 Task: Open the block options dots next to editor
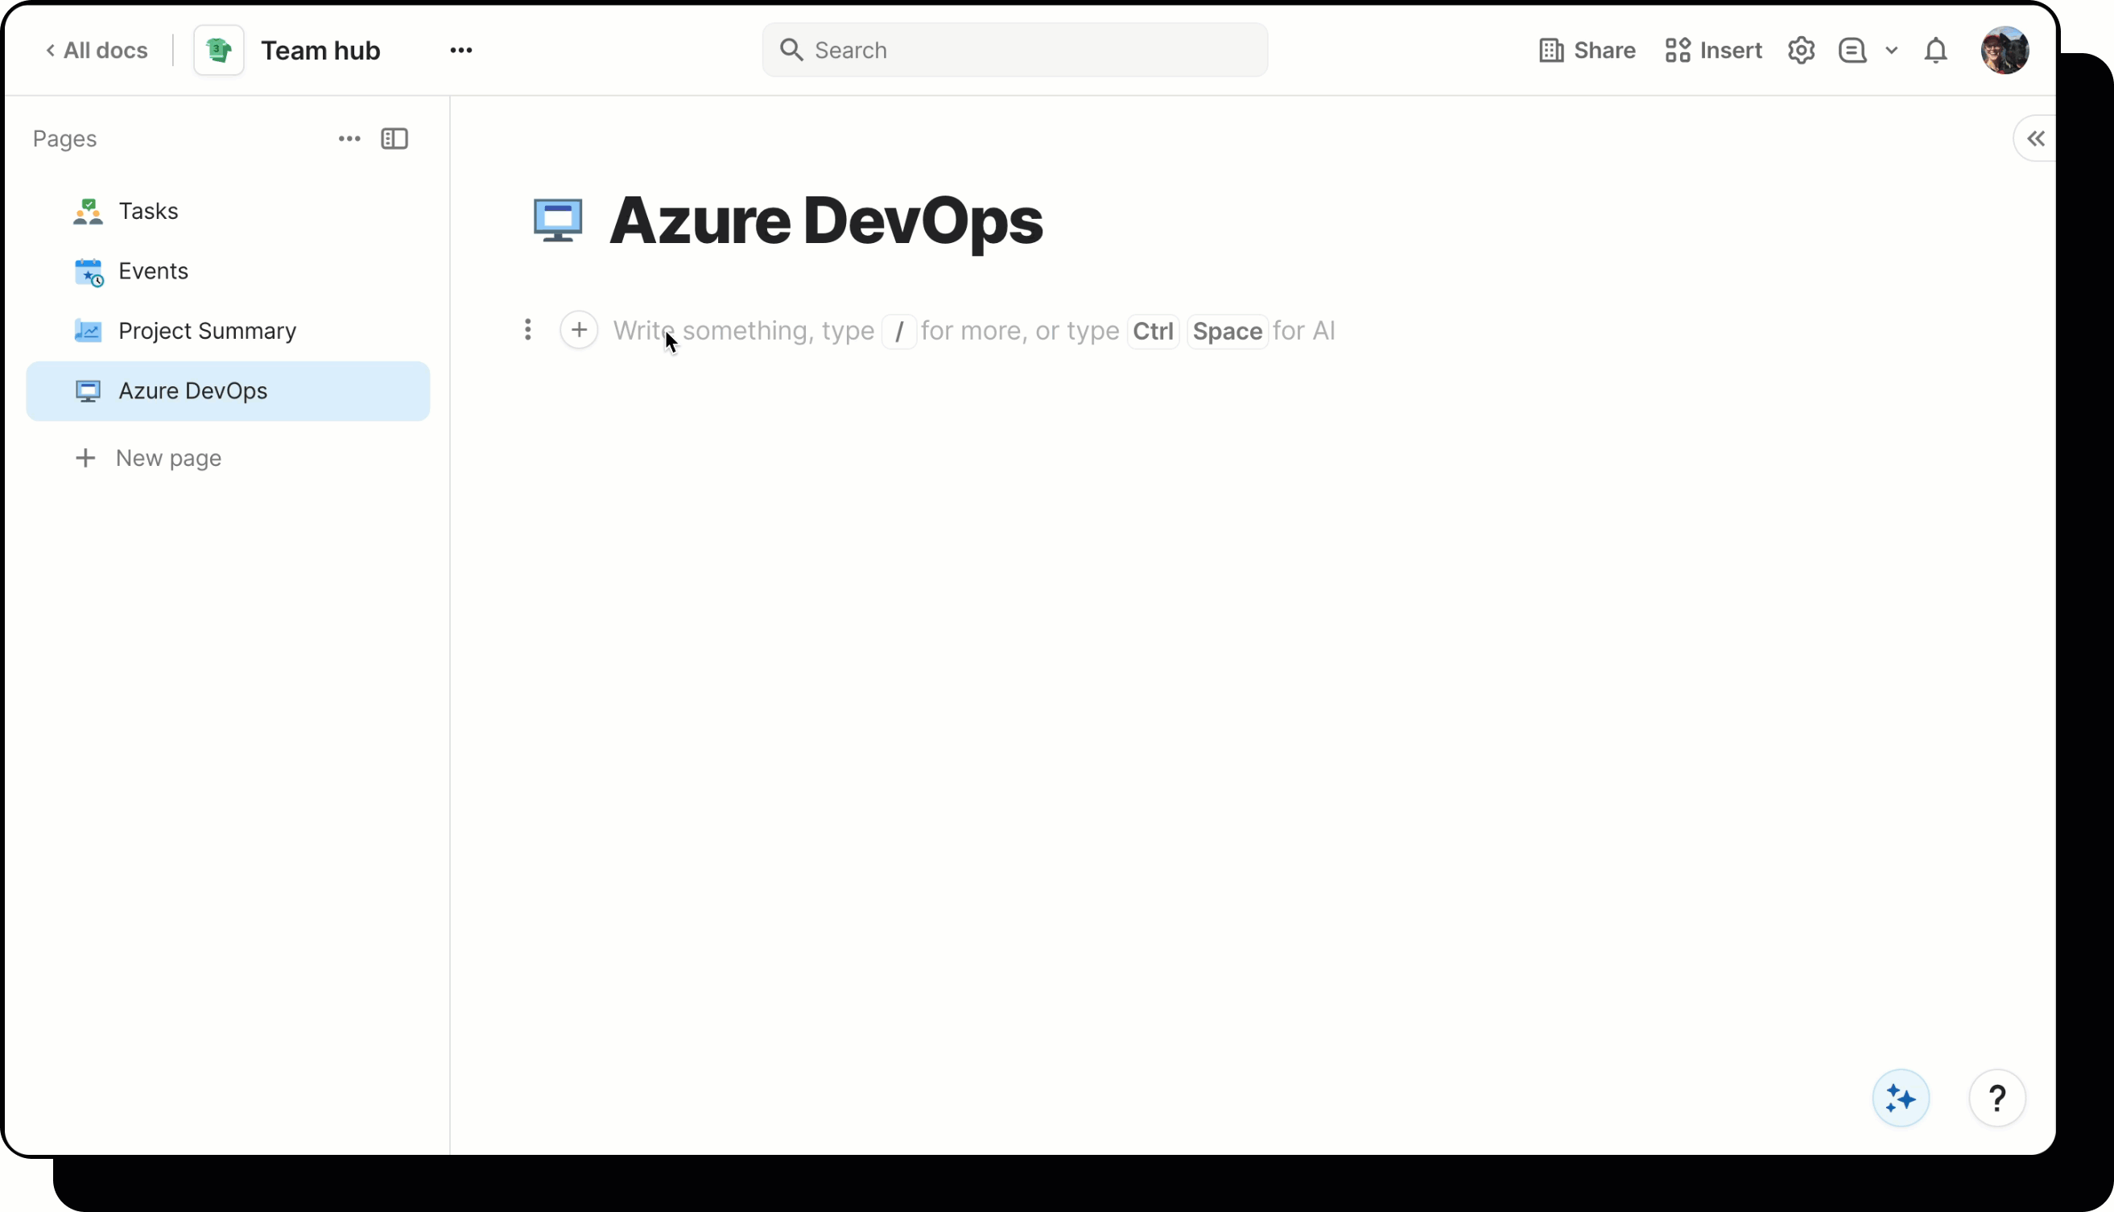530,331
